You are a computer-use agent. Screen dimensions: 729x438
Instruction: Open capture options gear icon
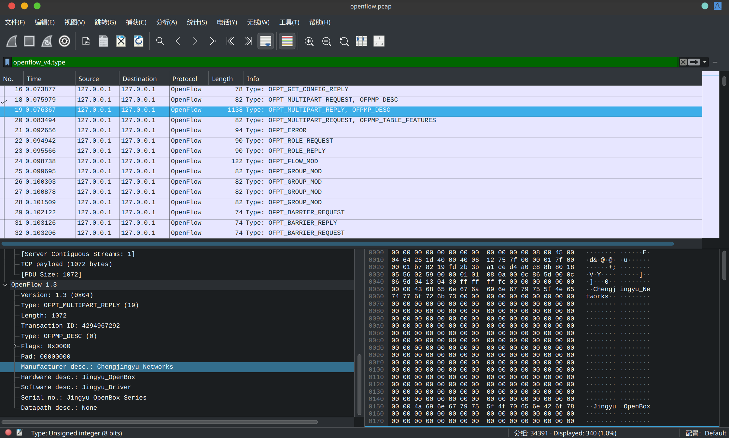(64, 41)
